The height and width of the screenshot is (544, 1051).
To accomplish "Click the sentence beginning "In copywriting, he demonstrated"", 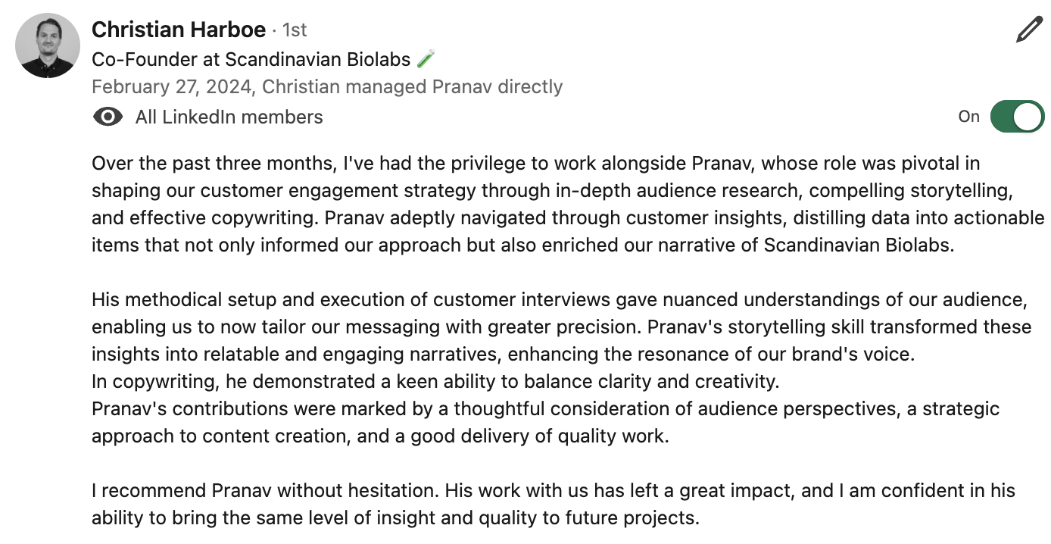I will pos(435,381).
